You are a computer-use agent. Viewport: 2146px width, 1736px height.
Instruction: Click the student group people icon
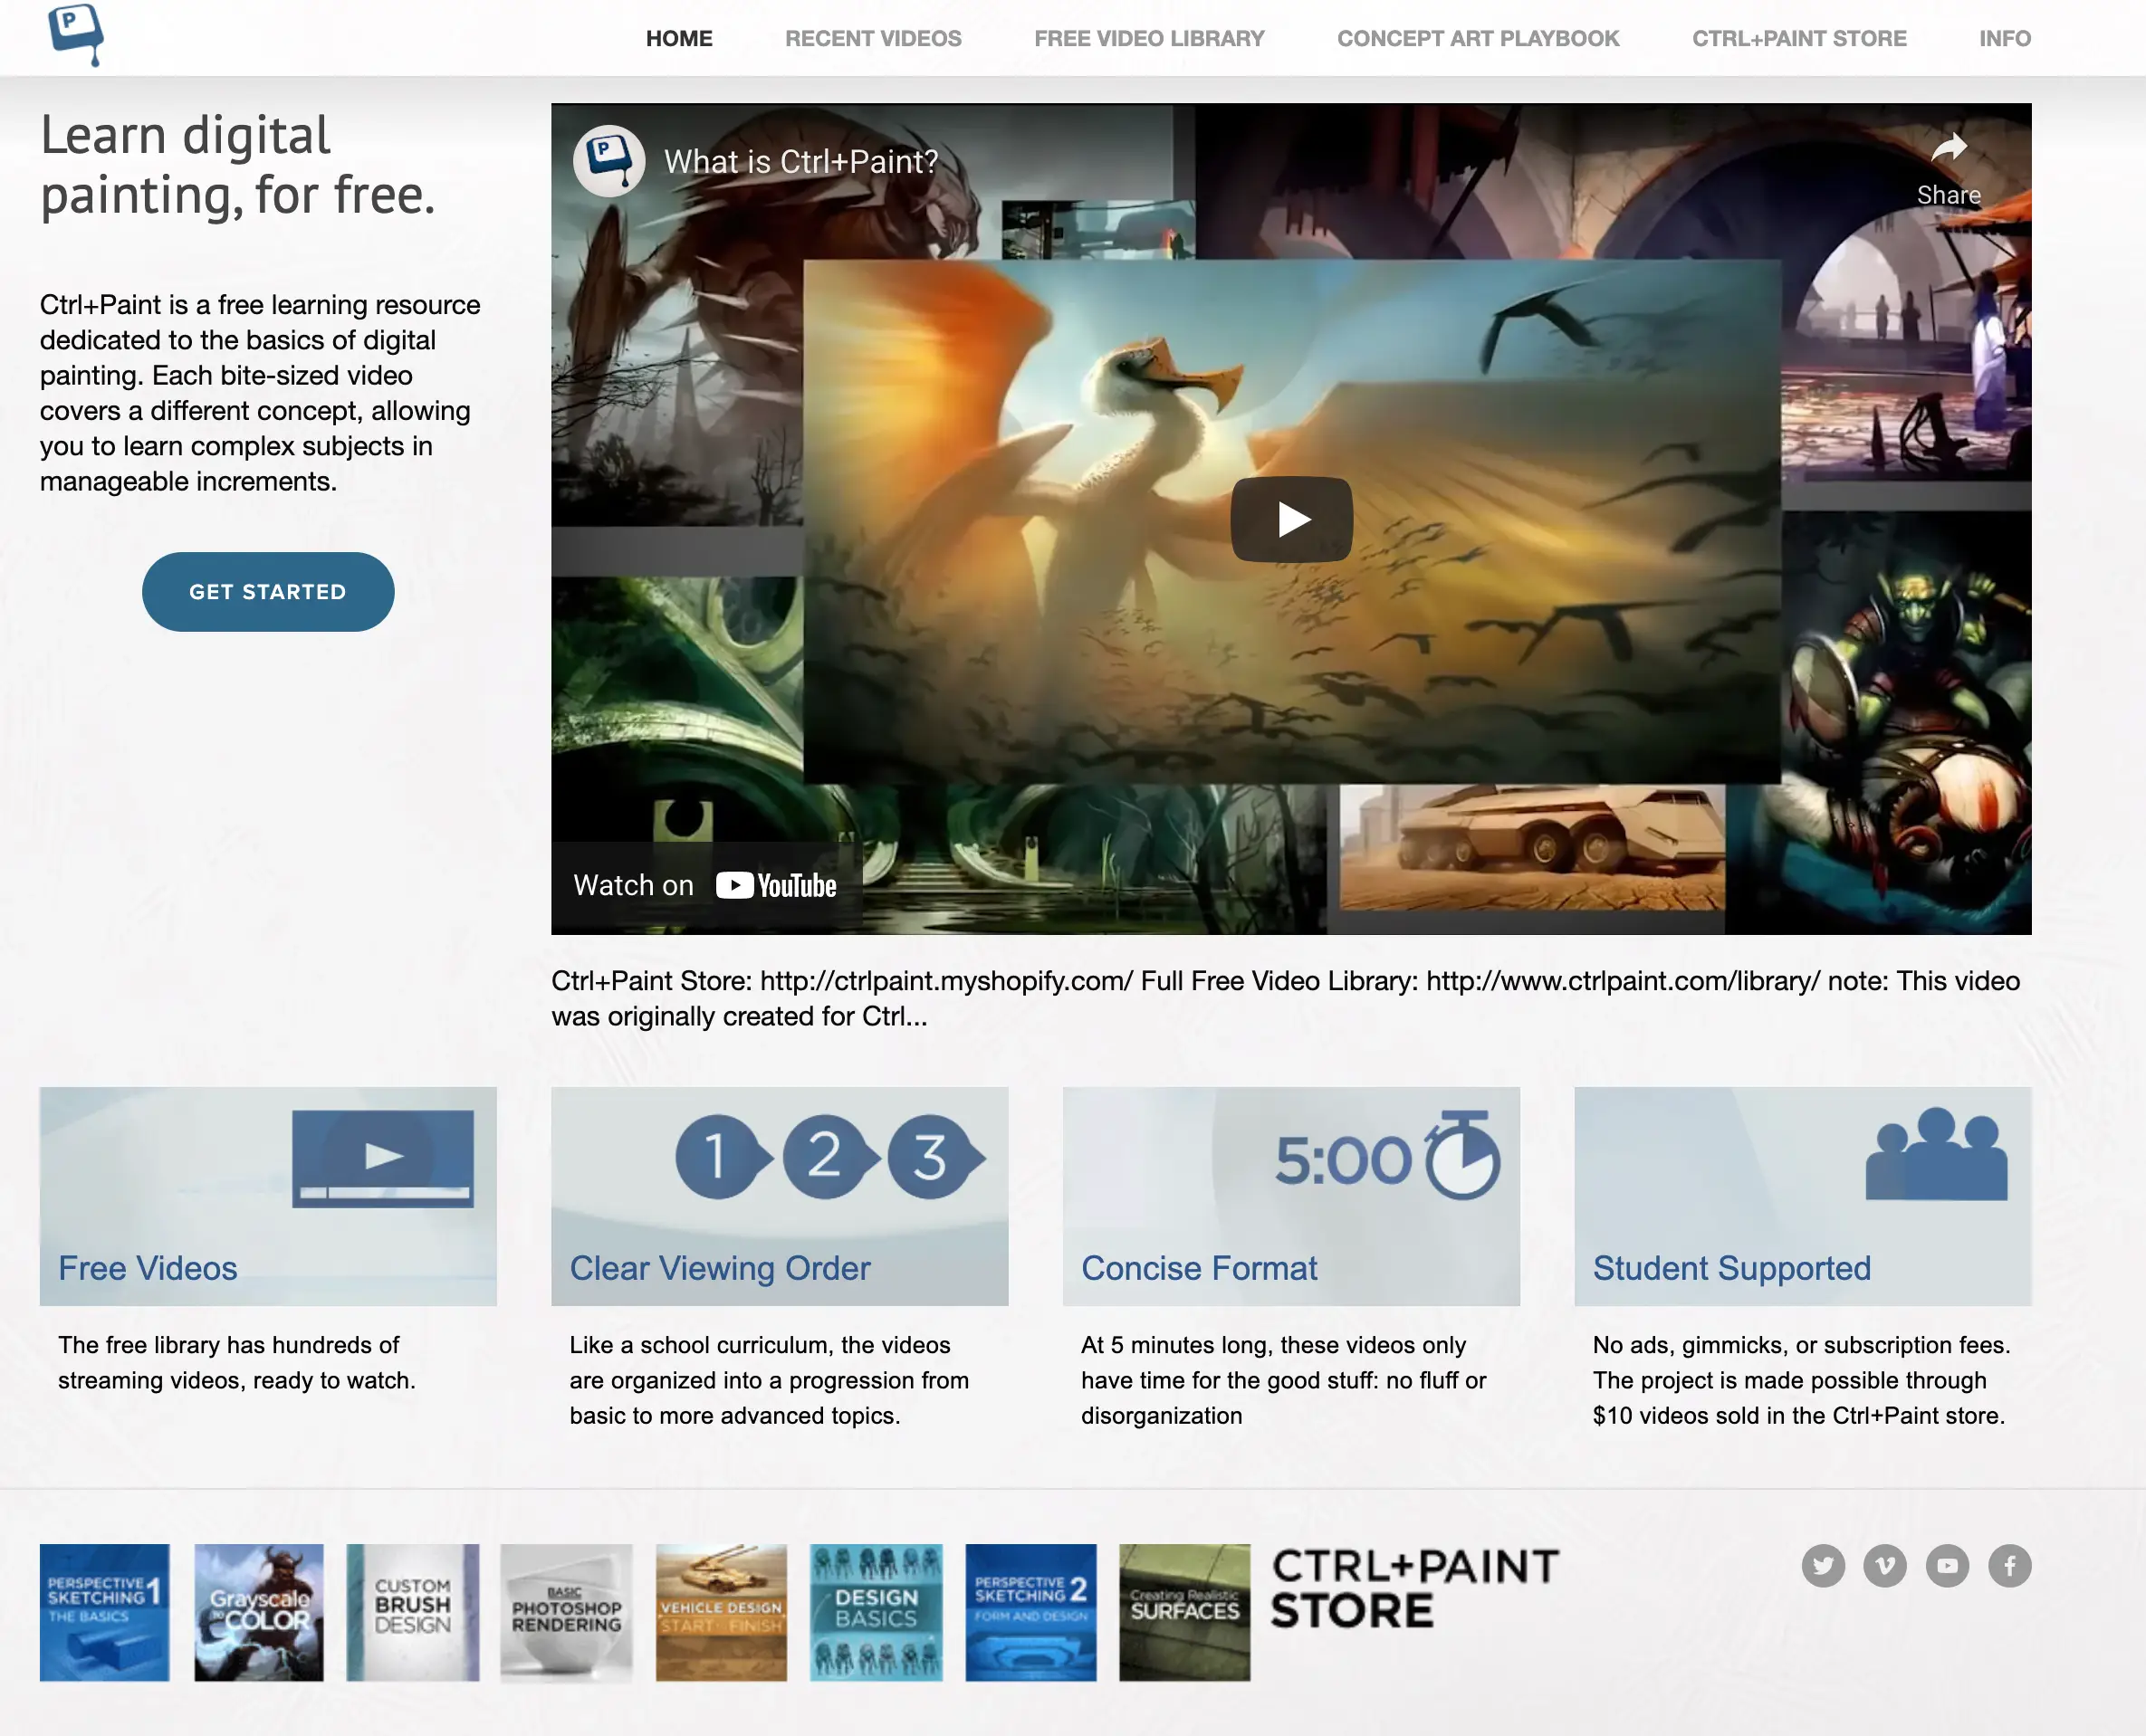coord(1936,1153)
